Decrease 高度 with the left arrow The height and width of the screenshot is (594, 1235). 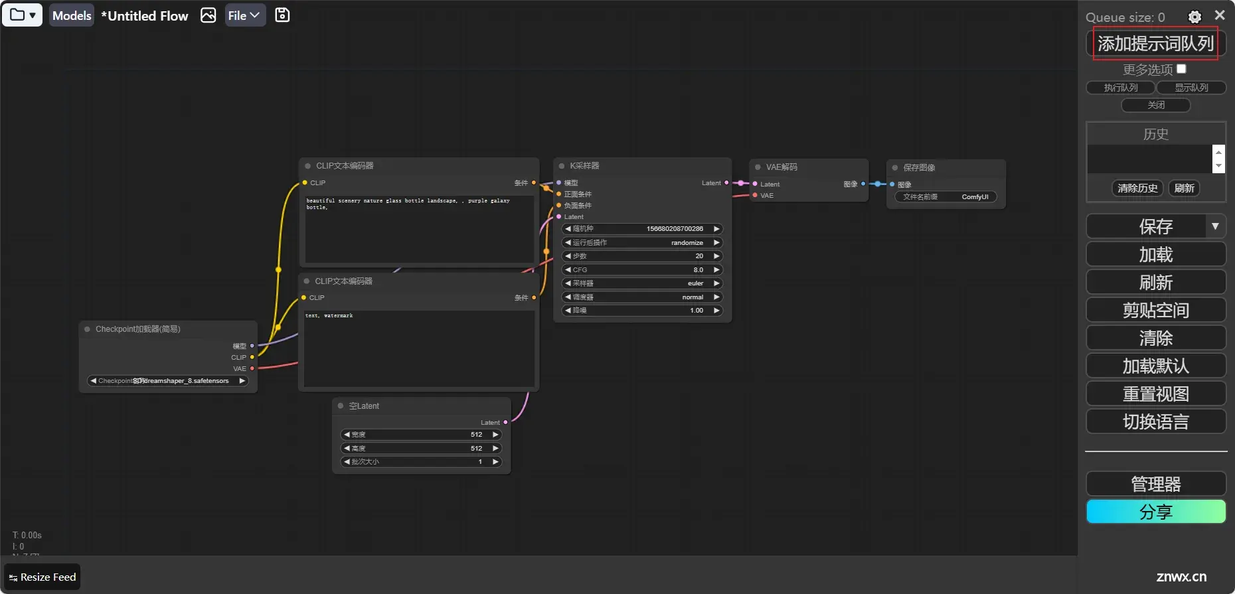coord(347,449)
